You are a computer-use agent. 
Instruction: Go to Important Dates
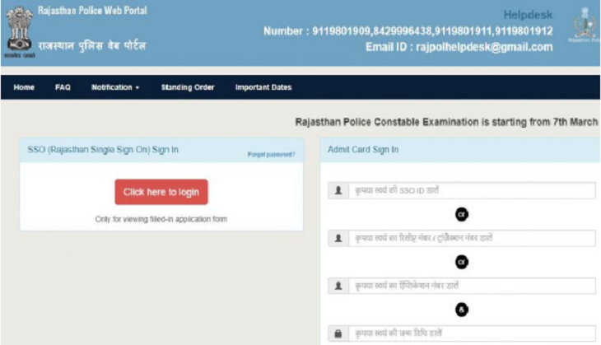pos(263,87)
